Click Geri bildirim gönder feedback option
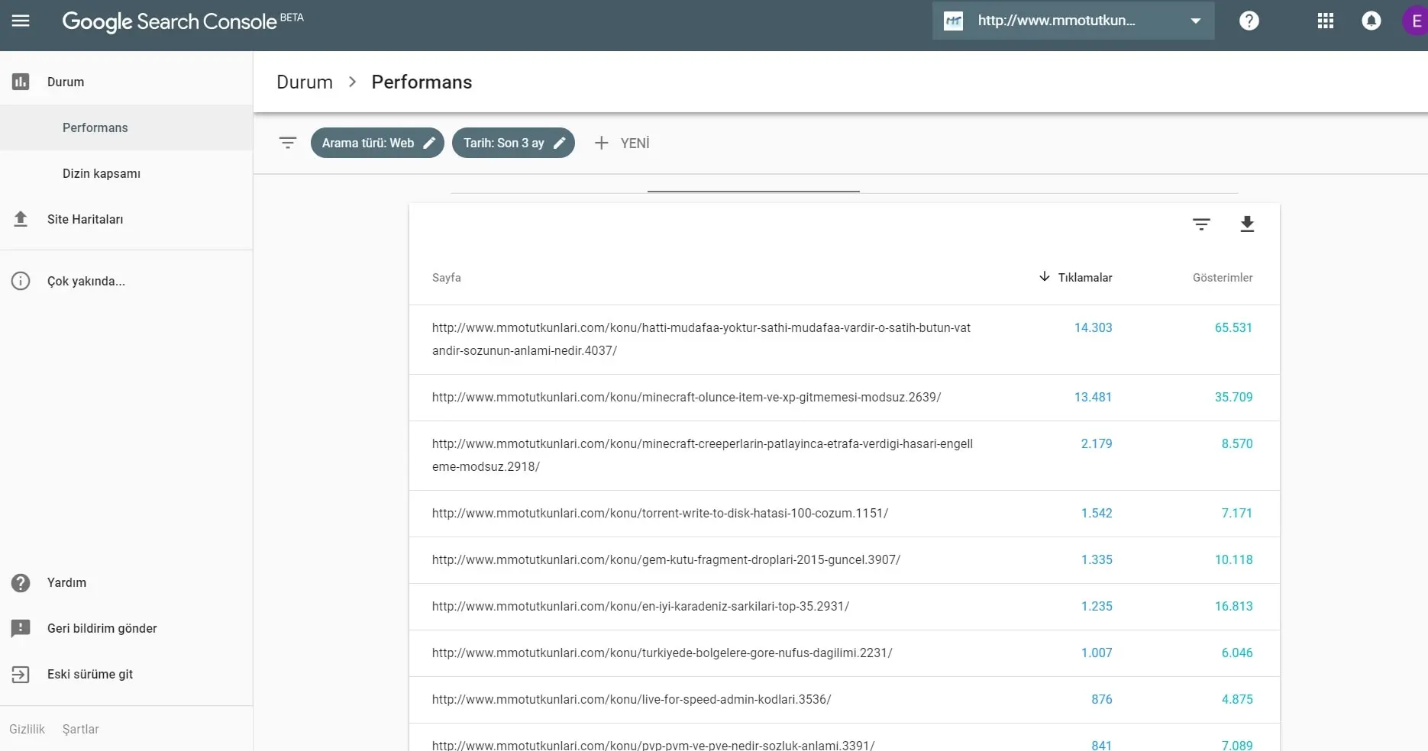 102,628
